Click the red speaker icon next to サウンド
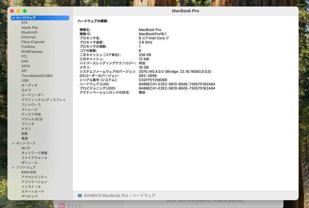This screenshot has height=208, width=309. (62, 206)
